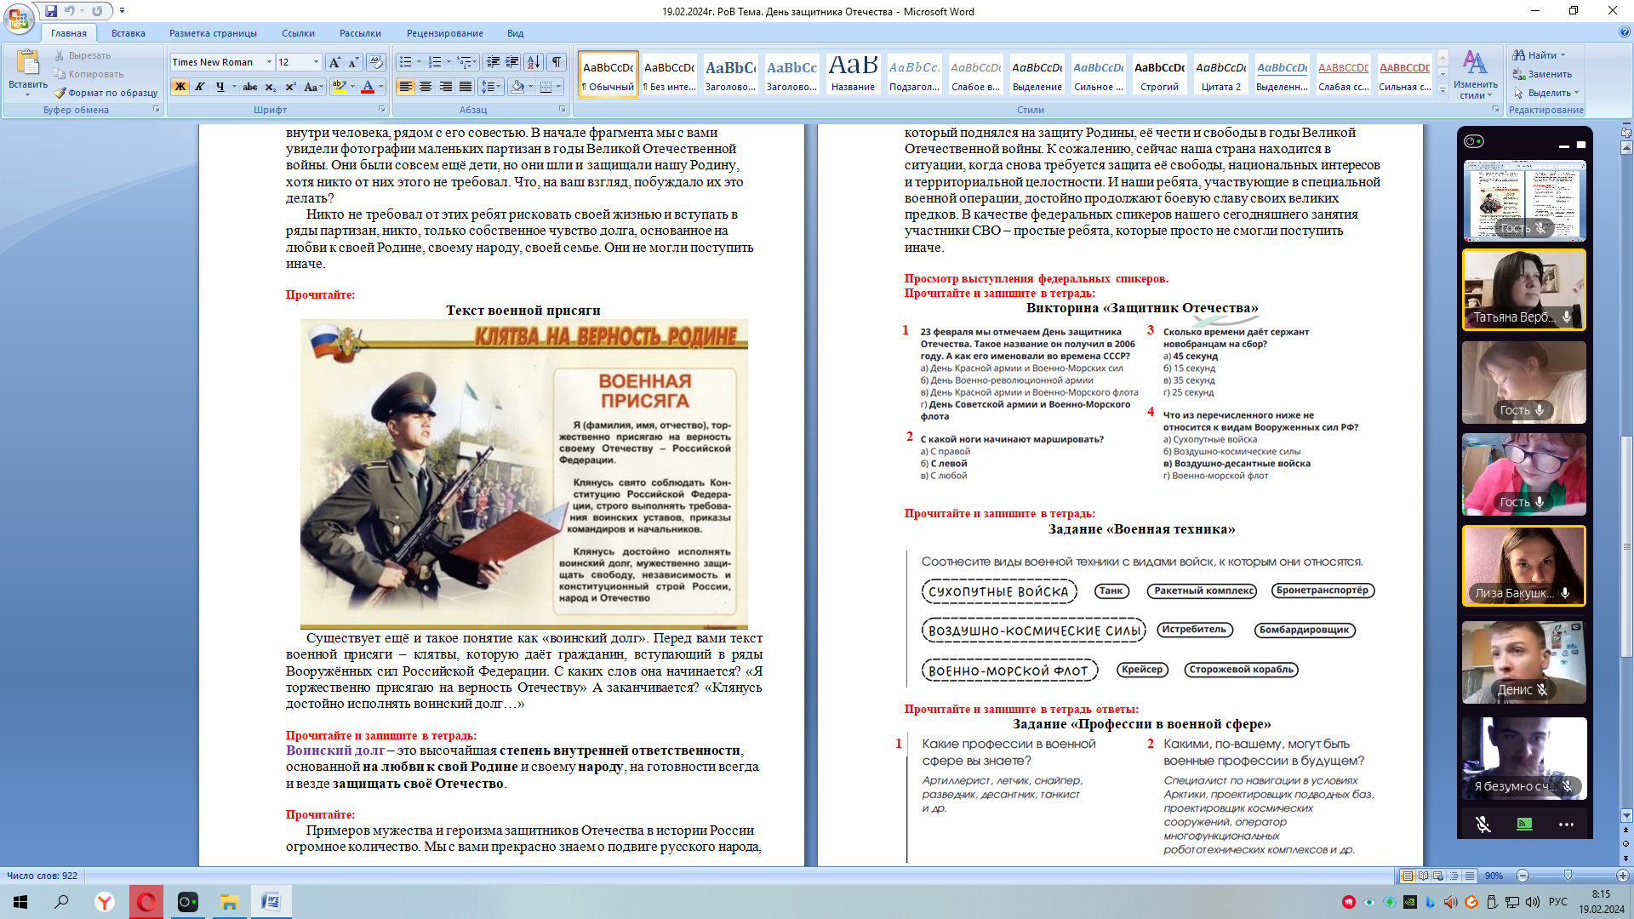Toggle bold (Ж) formatting
1634x919 pixels.
(x=180, y=87)
